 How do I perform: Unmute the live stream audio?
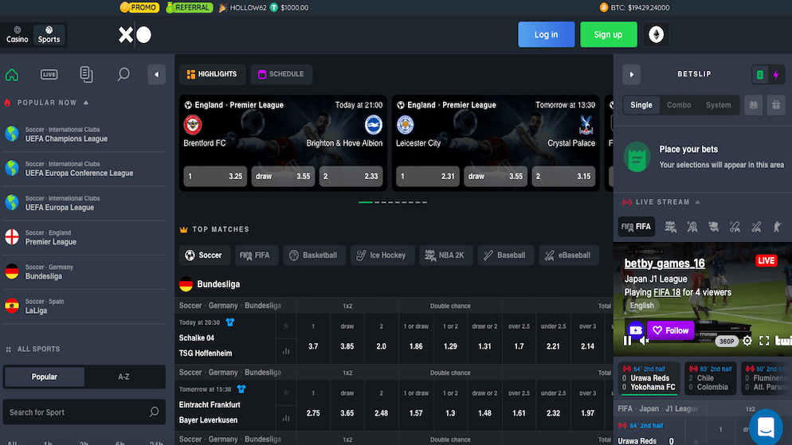[x=644, y=341]
